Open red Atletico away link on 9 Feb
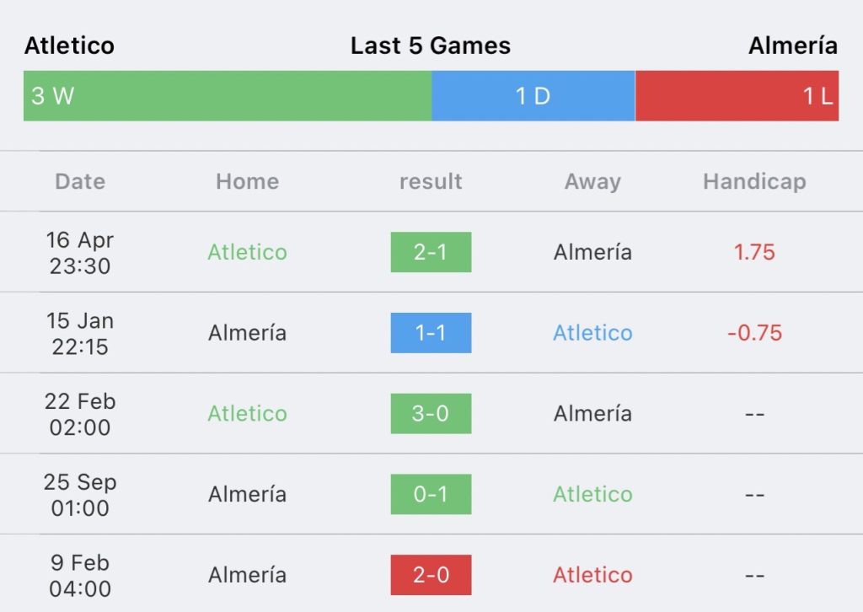The width and height of the screenshot is (863, 612). click(592, 575)
